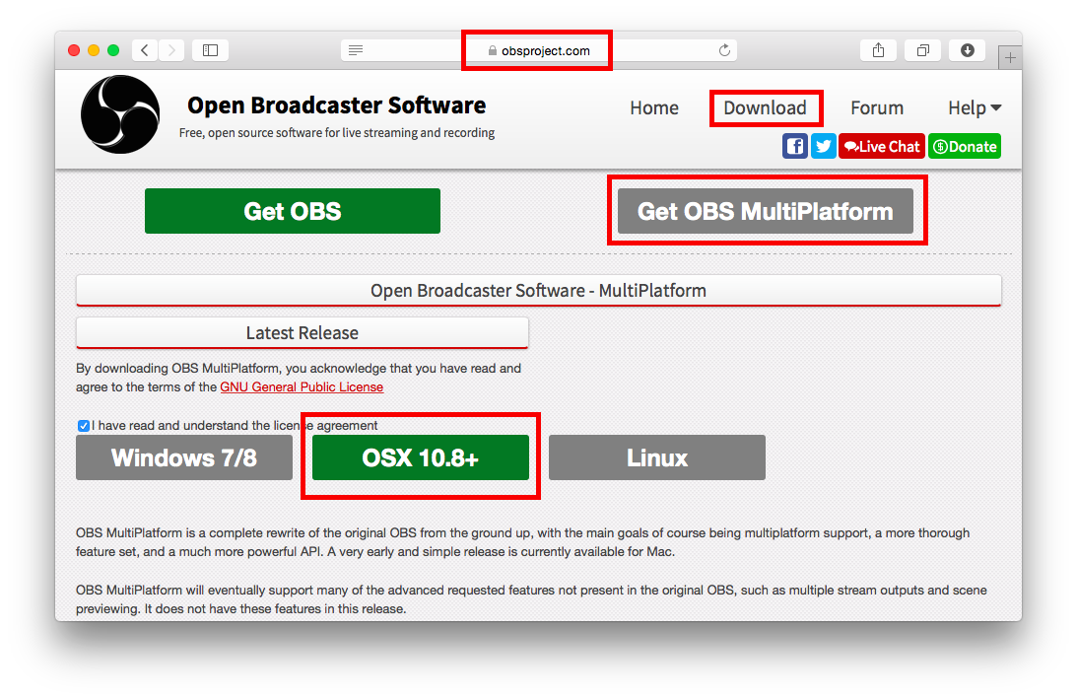Maximize the Safari window with green button
The image size is (1077, 700).
[x=113, y=50]
